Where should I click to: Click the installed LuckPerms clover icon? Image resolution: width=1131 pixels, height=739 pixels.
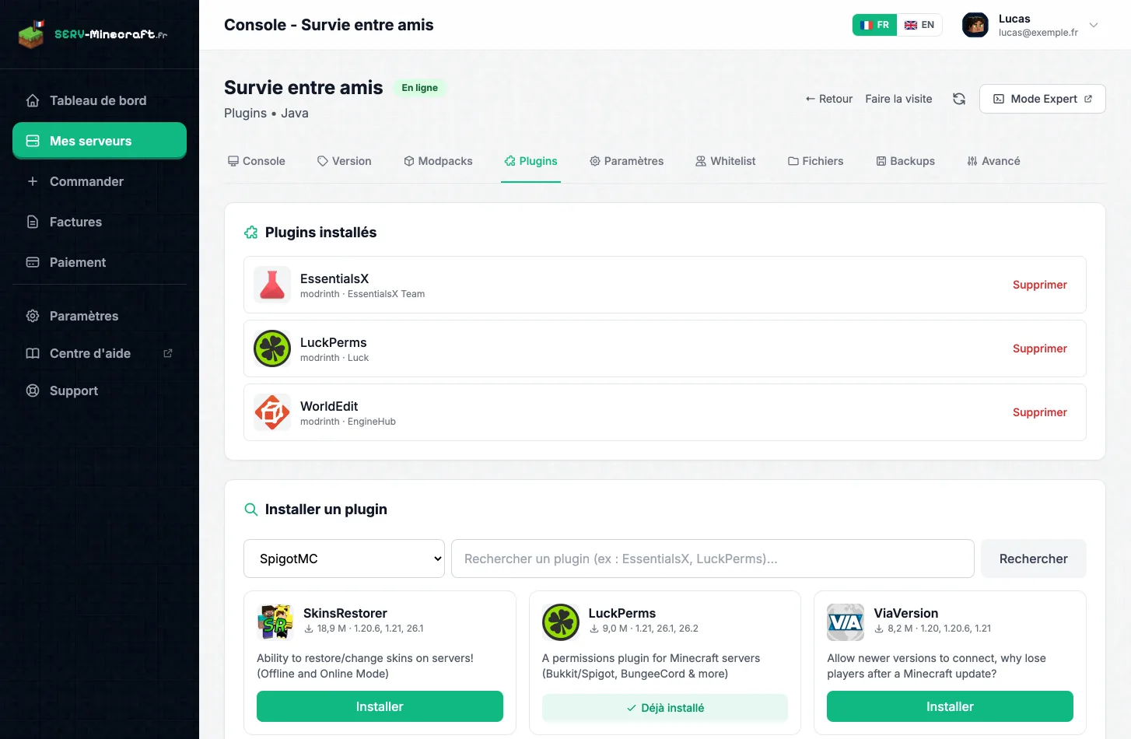tap(272, 348)
